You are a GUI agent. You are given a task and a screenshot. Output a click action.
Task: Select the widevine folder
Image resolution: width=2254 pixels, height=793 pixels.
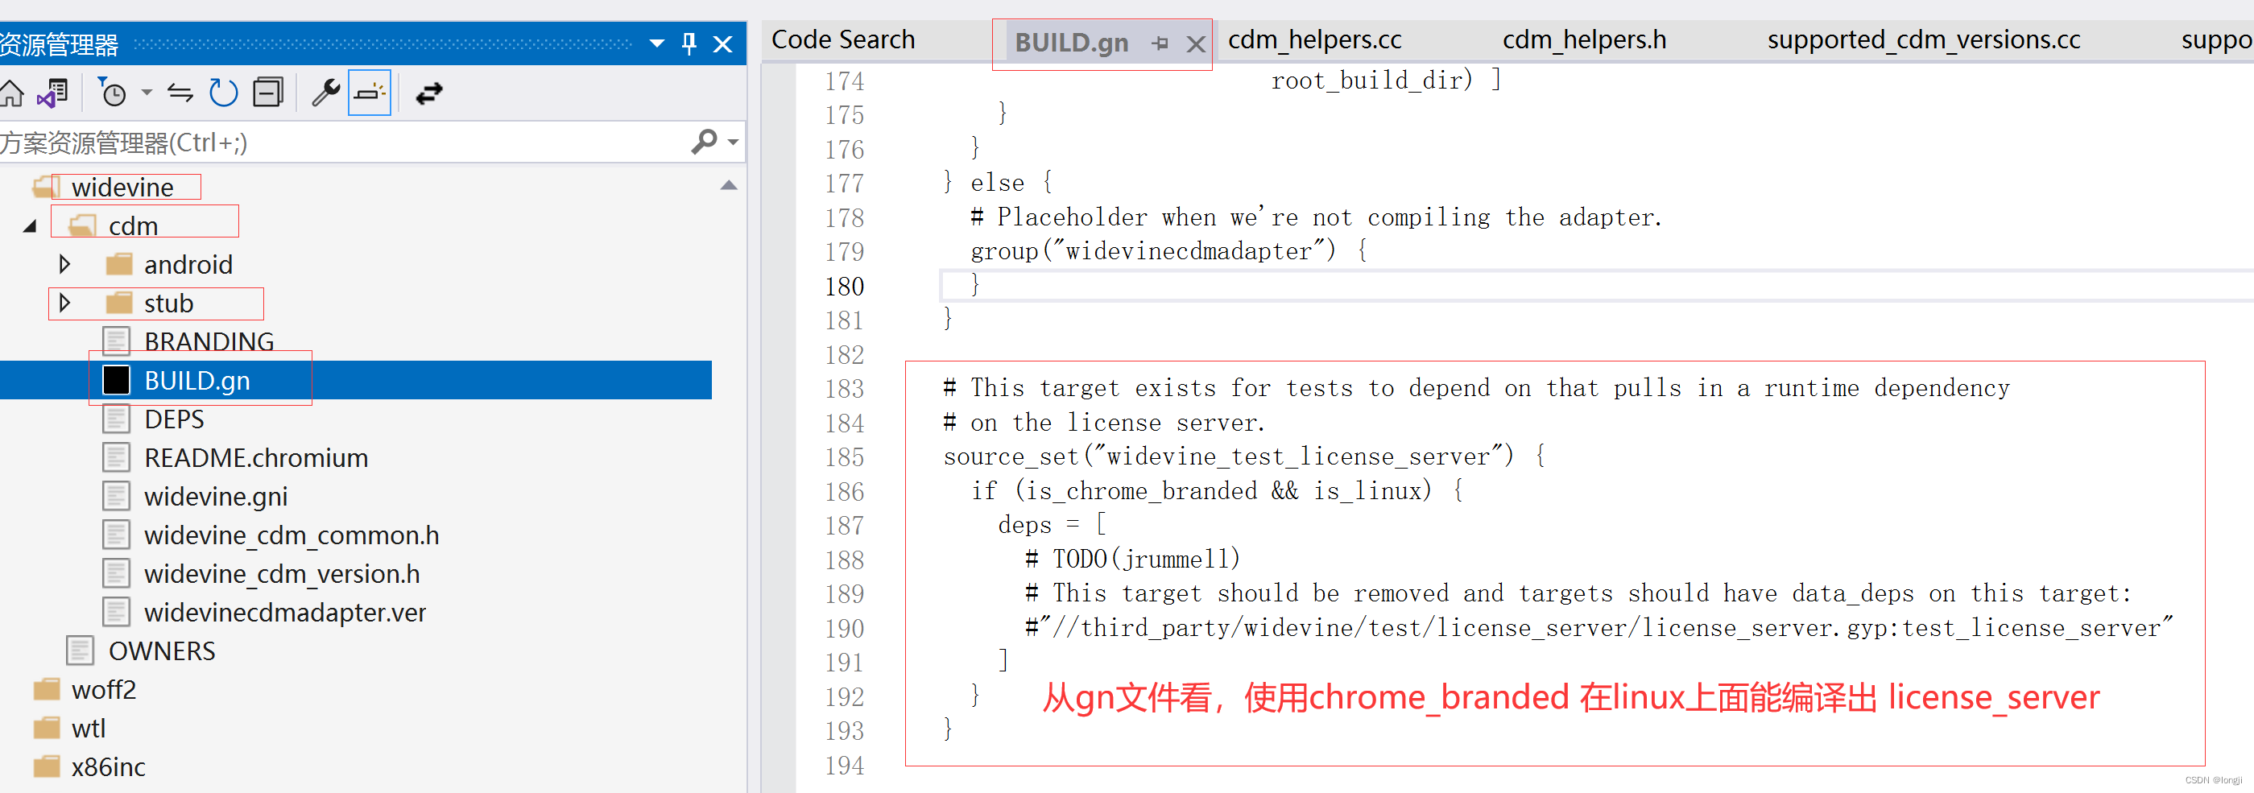[122, 187]
